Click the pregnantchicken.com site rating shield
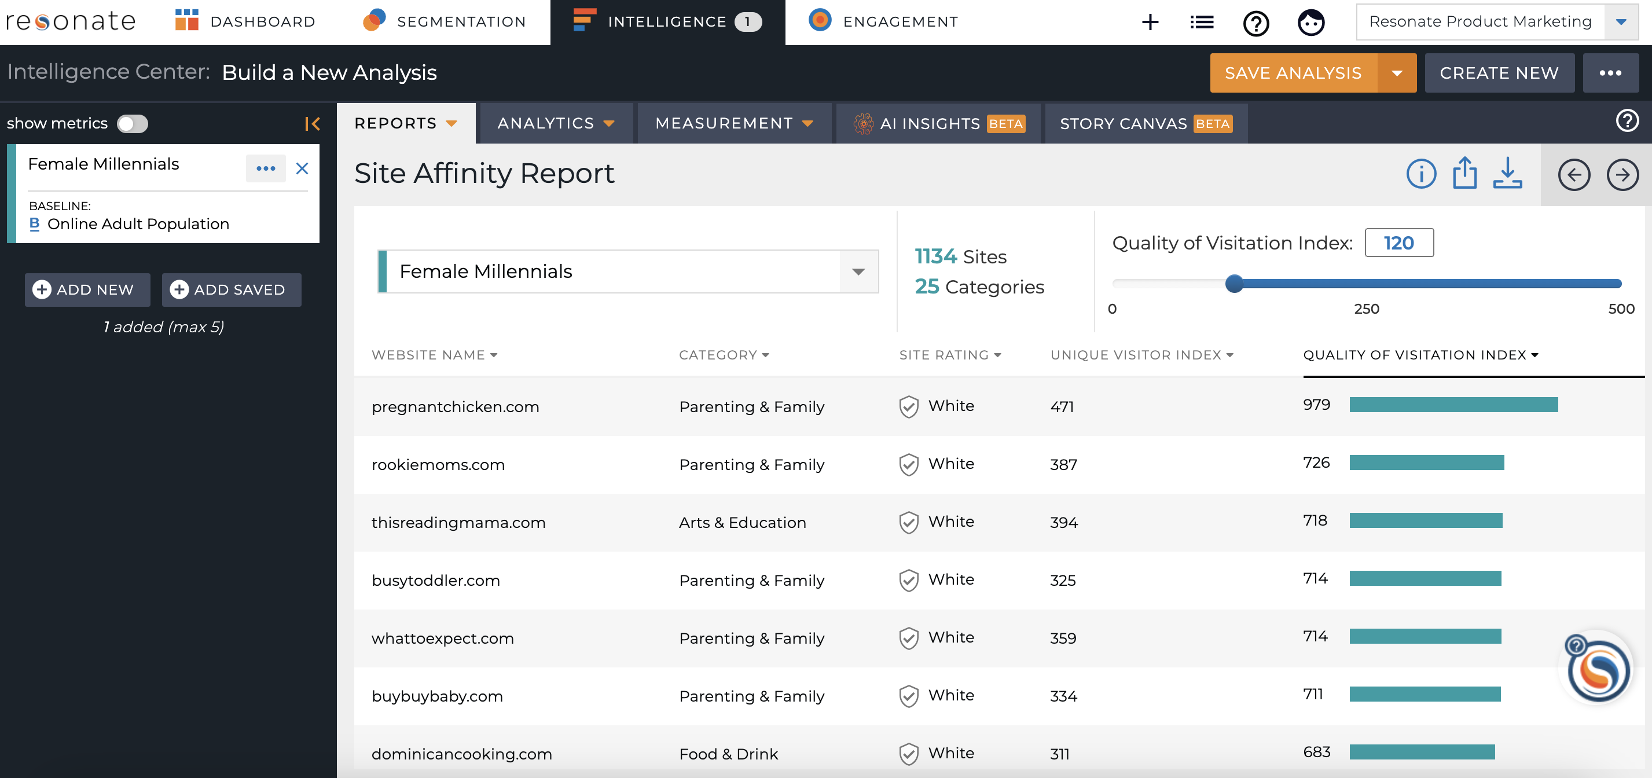Image resolution: width=1652 pixels, height=778 pixels. (909, 406)
